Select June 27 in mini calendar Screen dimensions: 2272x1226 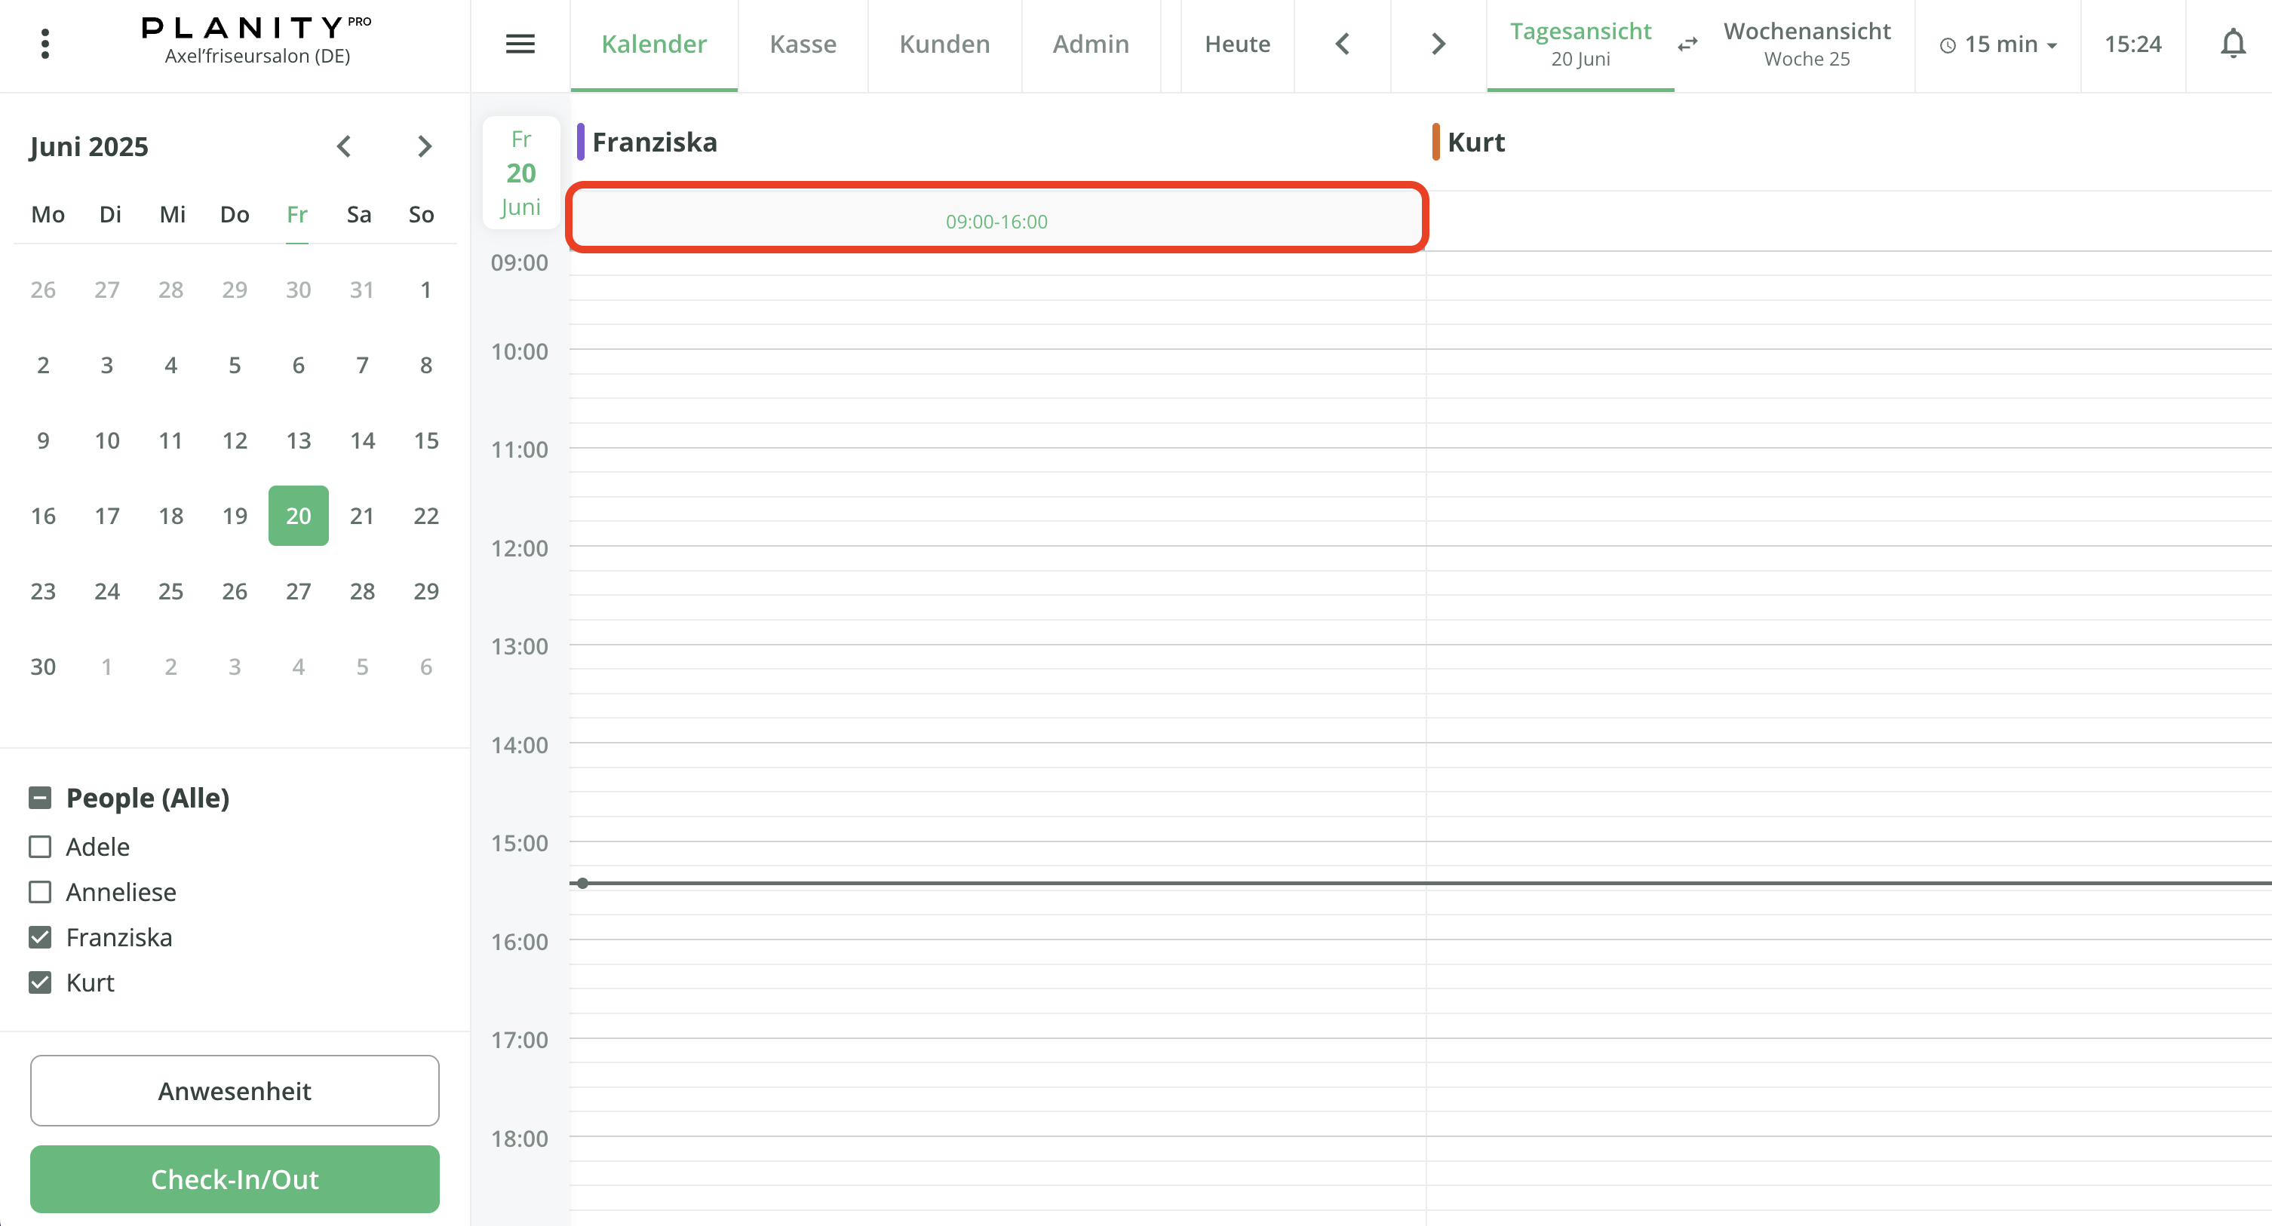tap(298, 591)
